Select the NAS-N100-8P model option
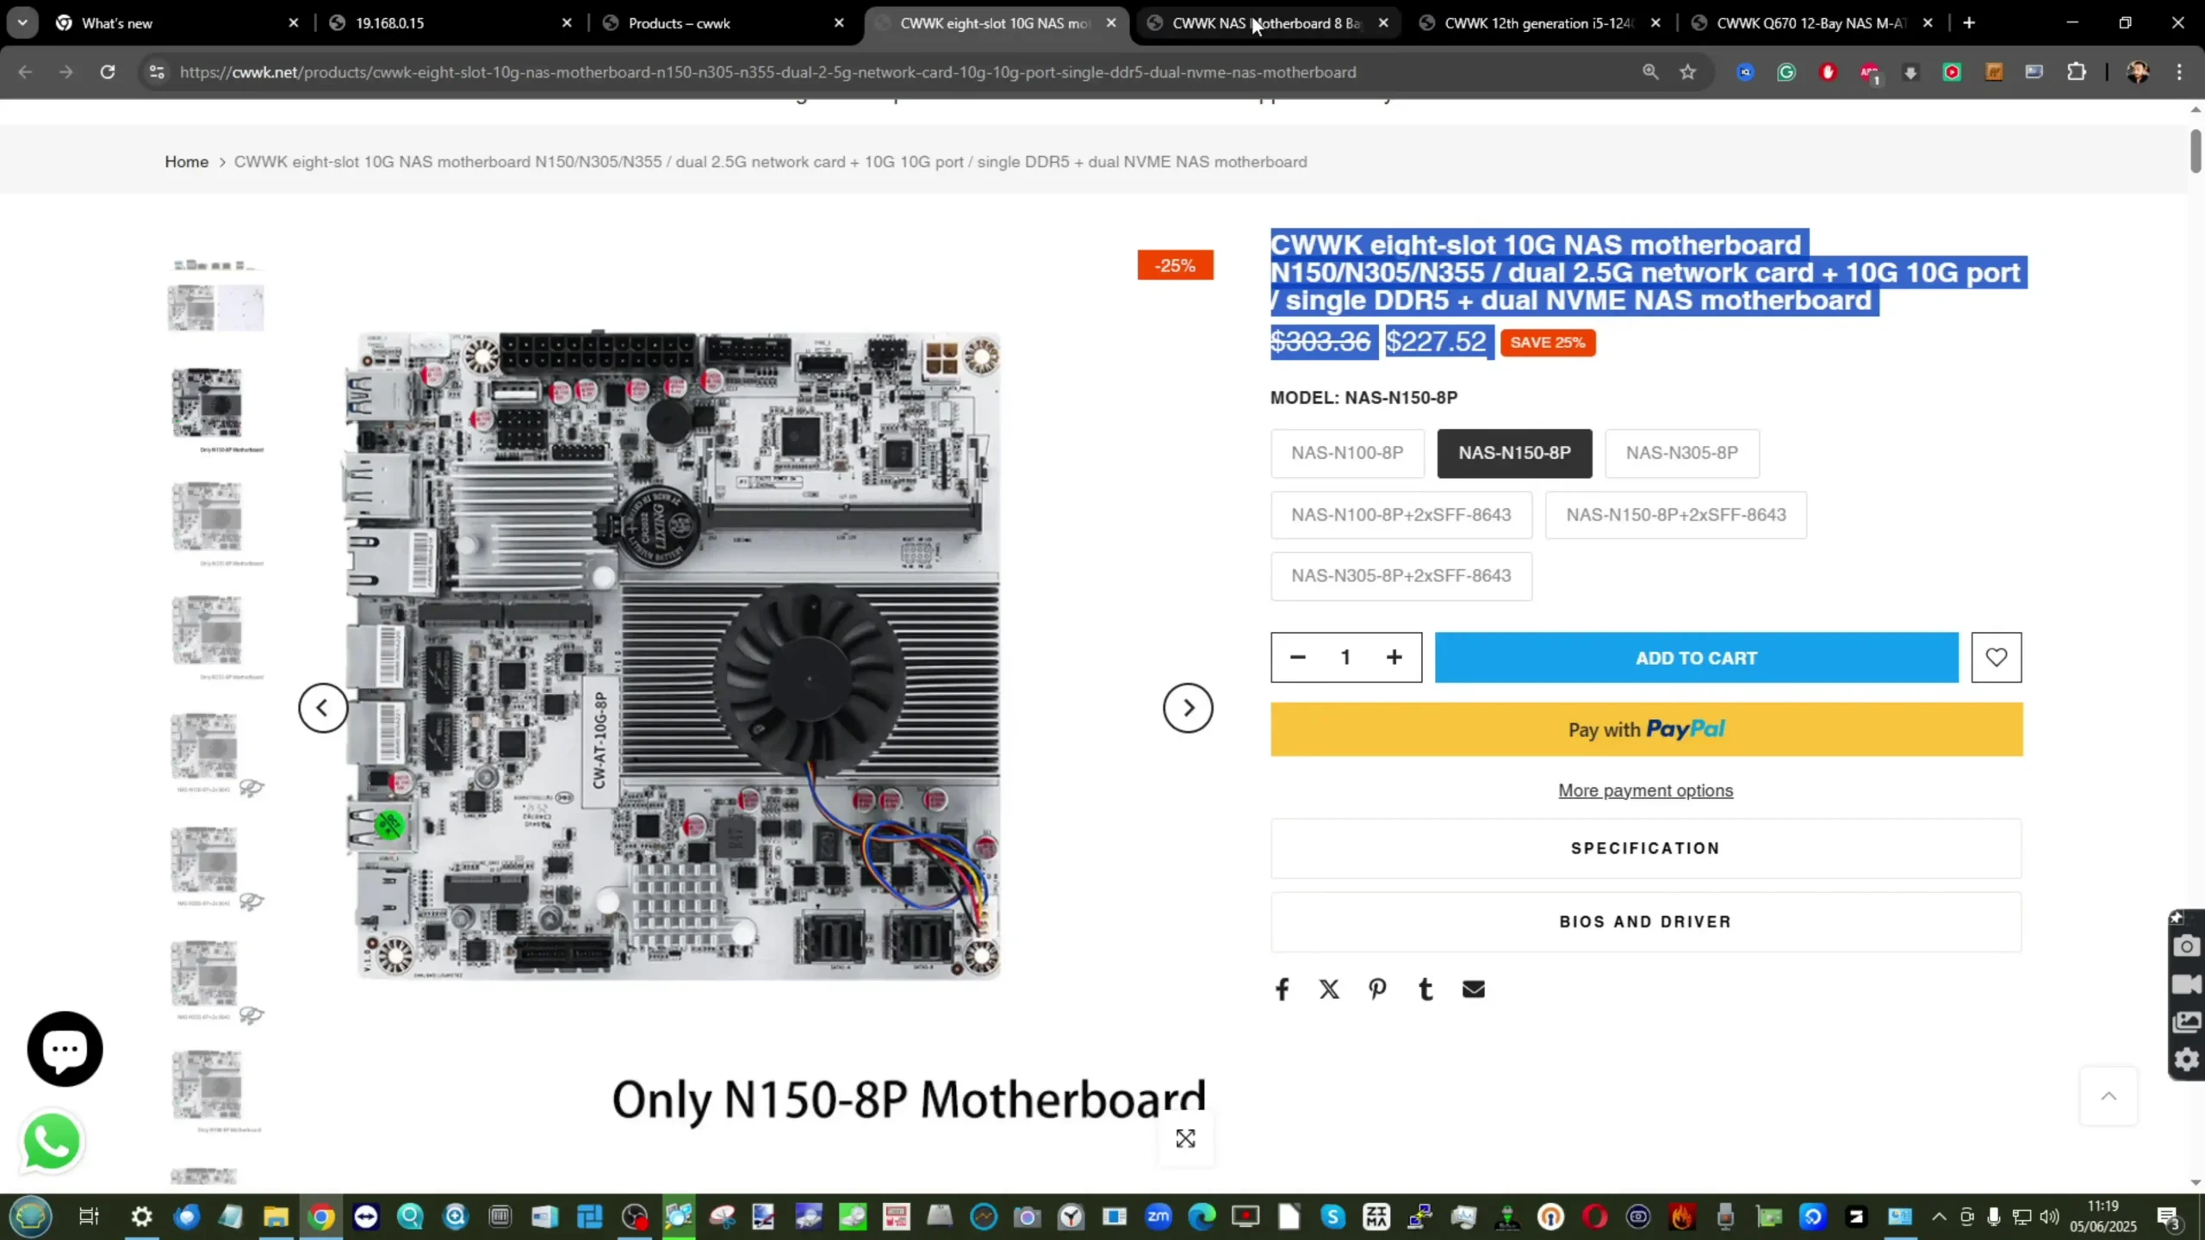Image resolution: width=2205 pixels, height=1240 pixels. (1347, 453)
